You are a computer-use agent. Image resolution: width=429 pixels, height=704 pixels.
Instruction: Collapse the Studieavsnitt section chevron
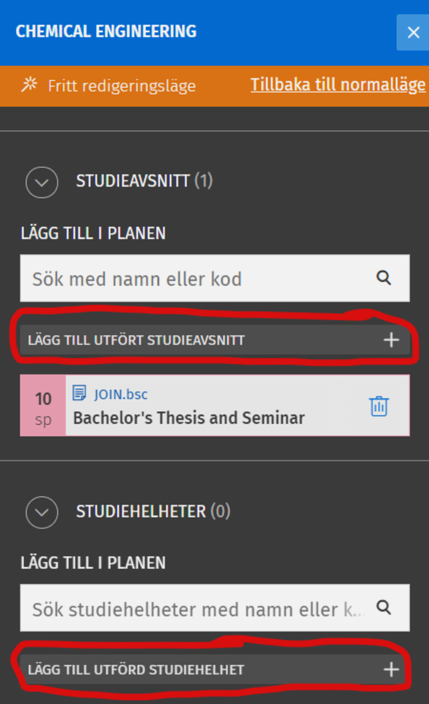[42, 182]
